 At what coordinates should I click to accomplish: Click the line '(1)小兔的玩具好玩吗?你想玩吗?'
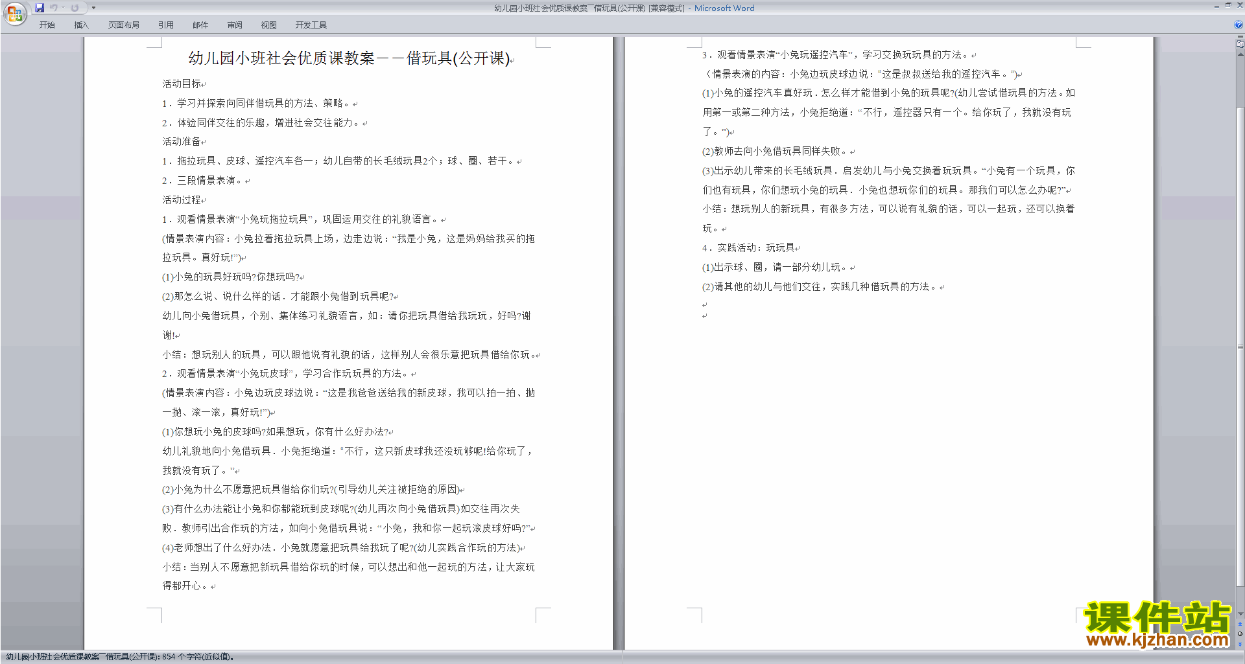(x=231, y=277)
